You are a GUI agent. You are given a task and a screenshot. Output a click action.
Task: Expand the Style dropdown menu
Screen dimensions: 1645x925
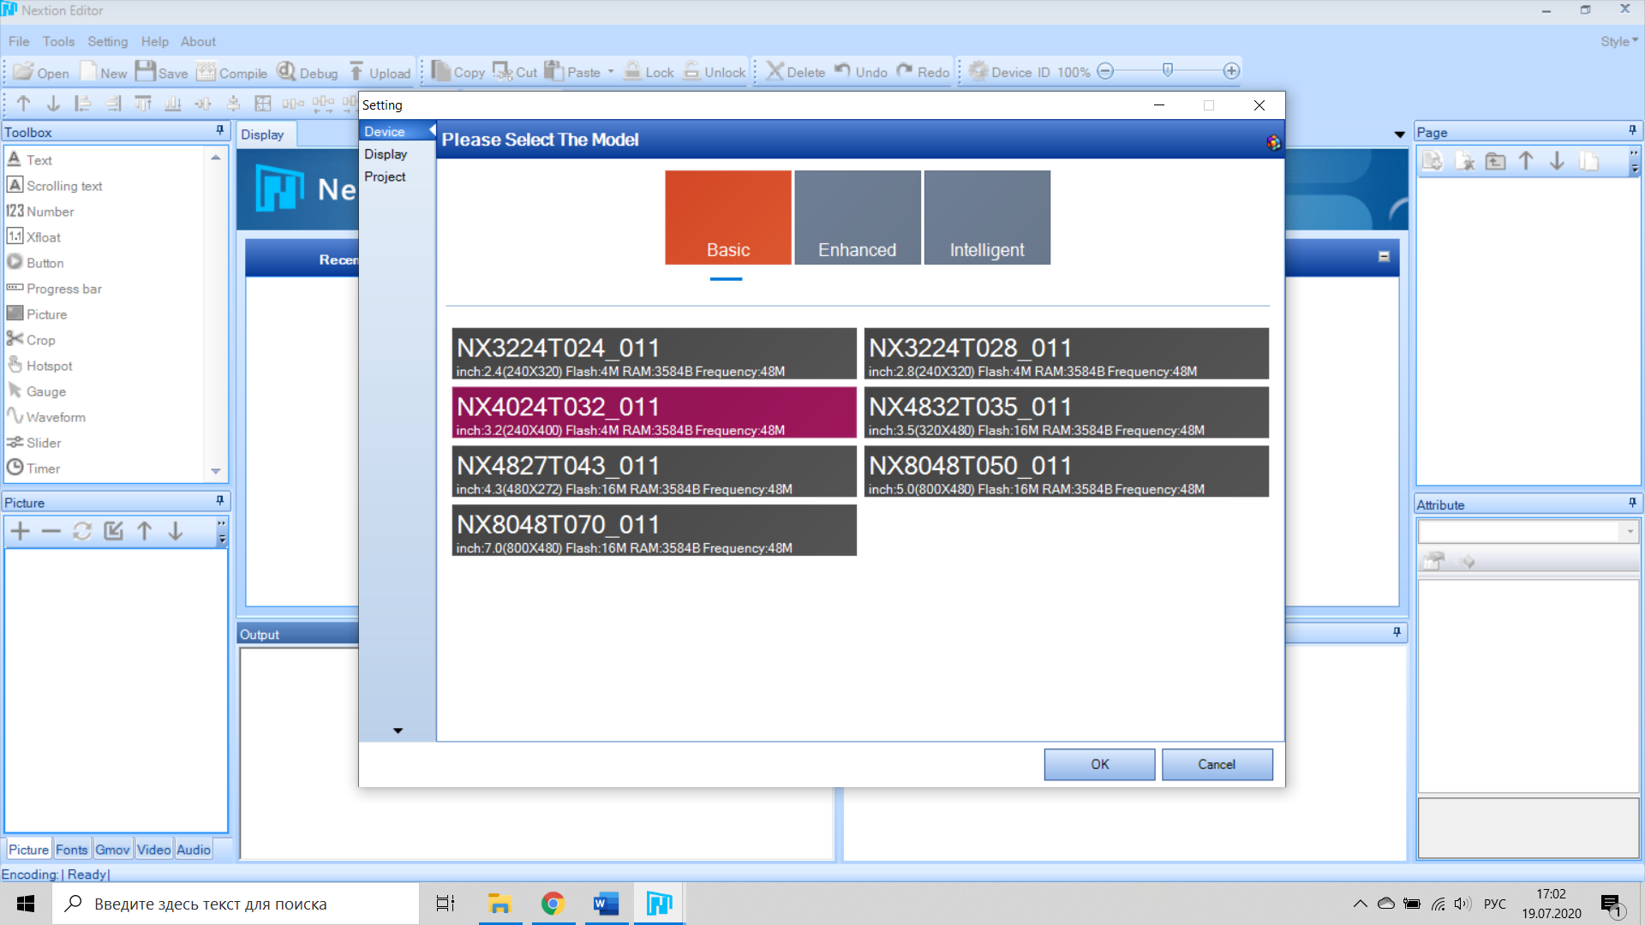point(1618,41)
